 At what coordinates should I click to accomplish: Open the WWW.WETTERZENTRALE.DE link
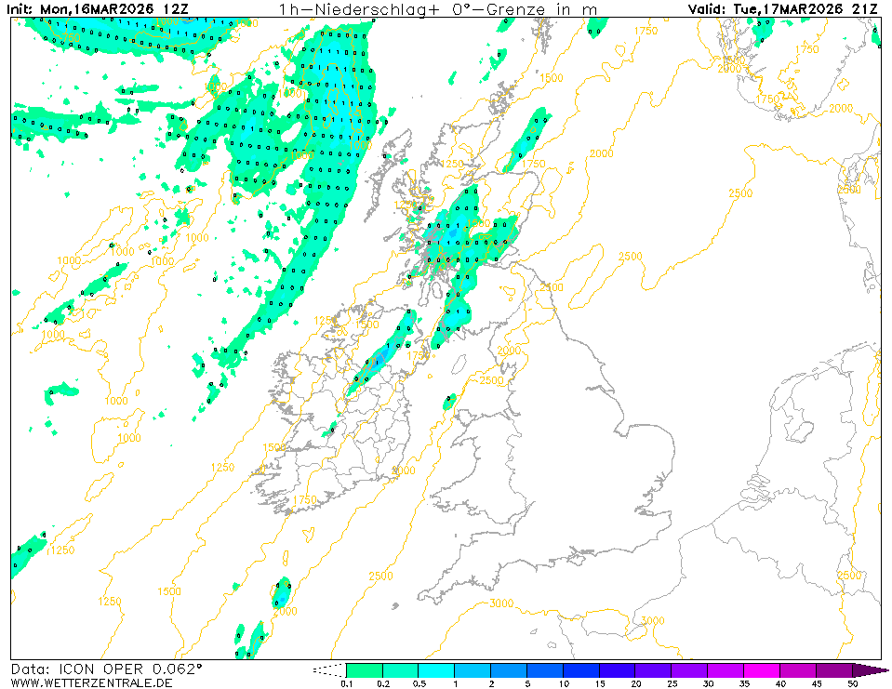click(x=91, y=683)
